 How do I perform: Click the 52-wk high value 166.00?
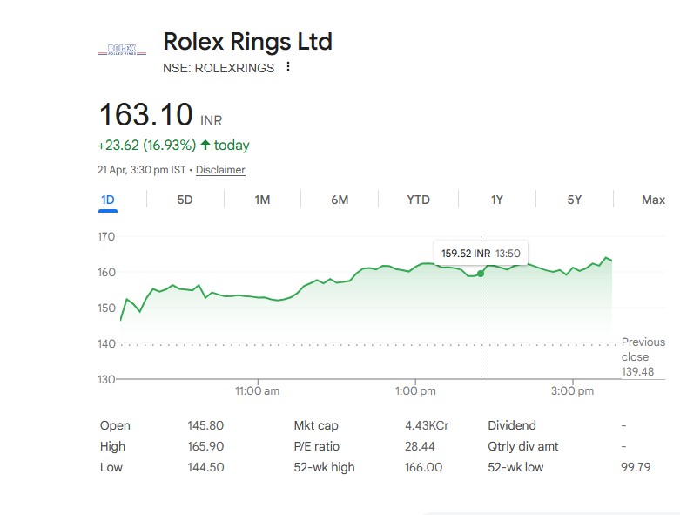pos(424,467)
